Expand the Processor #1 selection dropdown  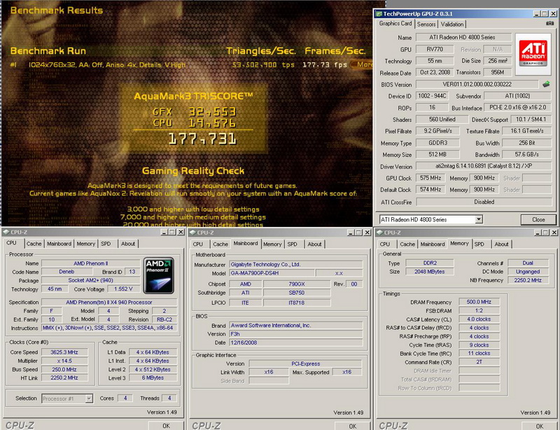(x=89, y=398)
